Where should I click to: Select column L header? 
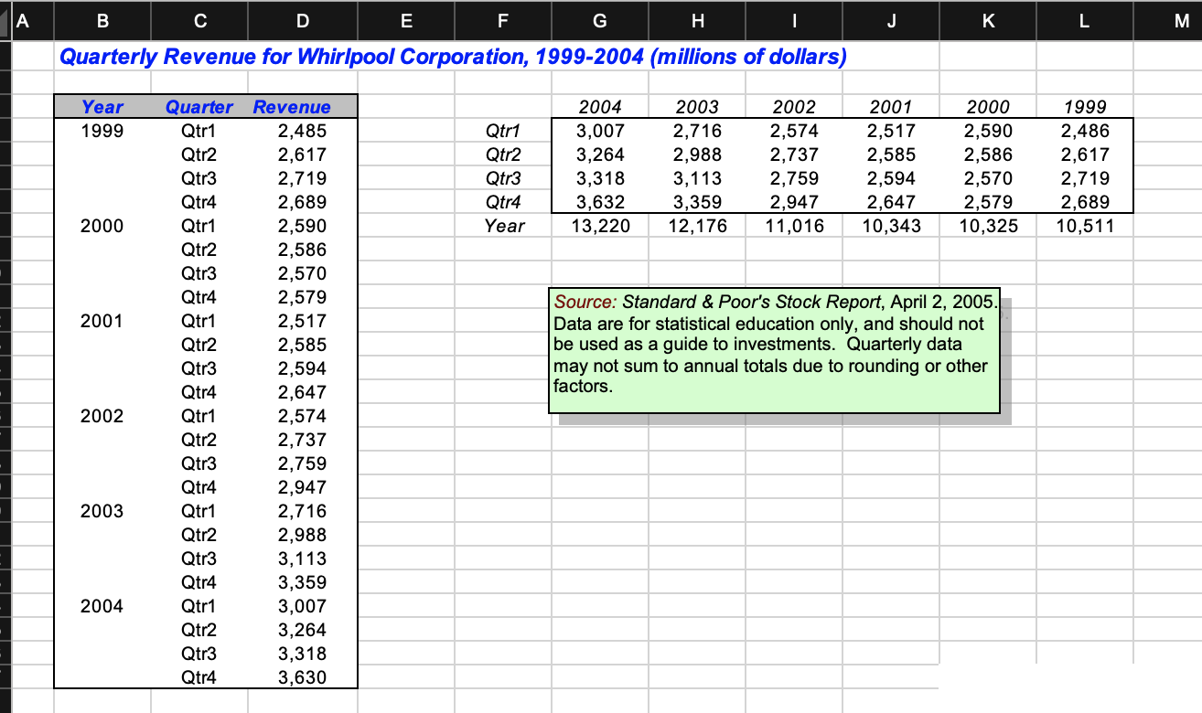pyautogui.click(x=1084, y=21)
